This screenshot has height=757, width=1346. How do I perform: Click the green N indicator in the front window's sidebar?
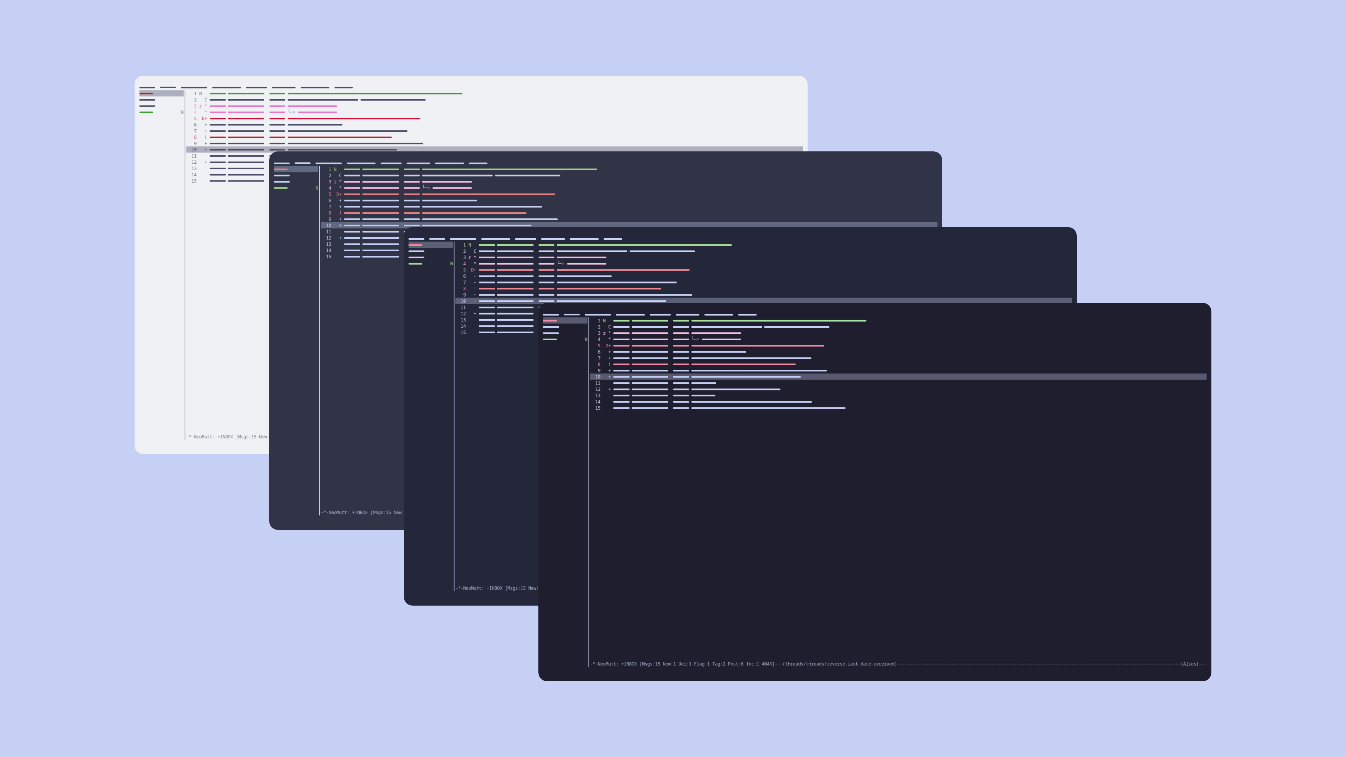click(x=586, y=340)
